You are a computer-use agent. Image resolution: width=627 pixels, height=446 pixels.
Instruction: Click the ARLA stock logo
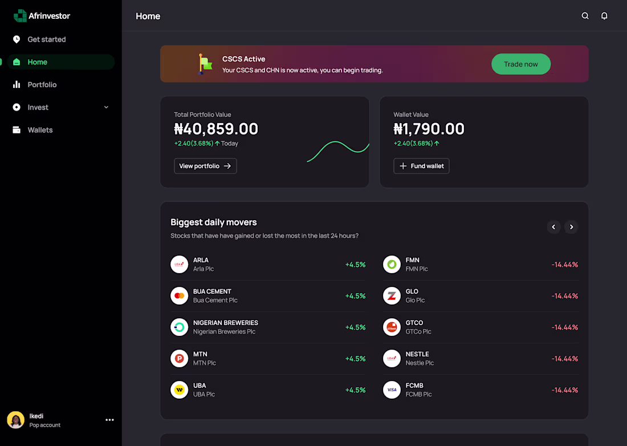click(x=179, y=264)
